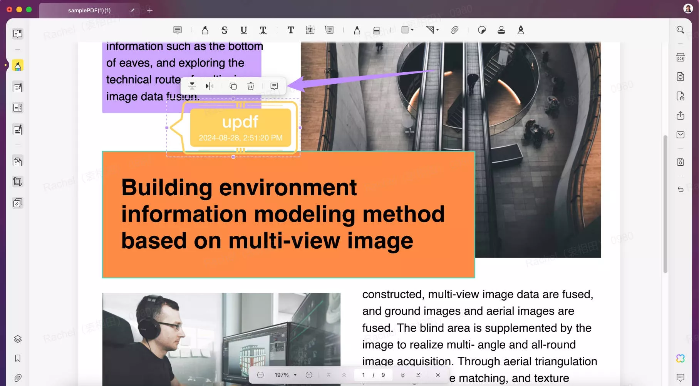Run OCR text recognition
This screenshot has height=386, width=699.
[x=681, y=57]
